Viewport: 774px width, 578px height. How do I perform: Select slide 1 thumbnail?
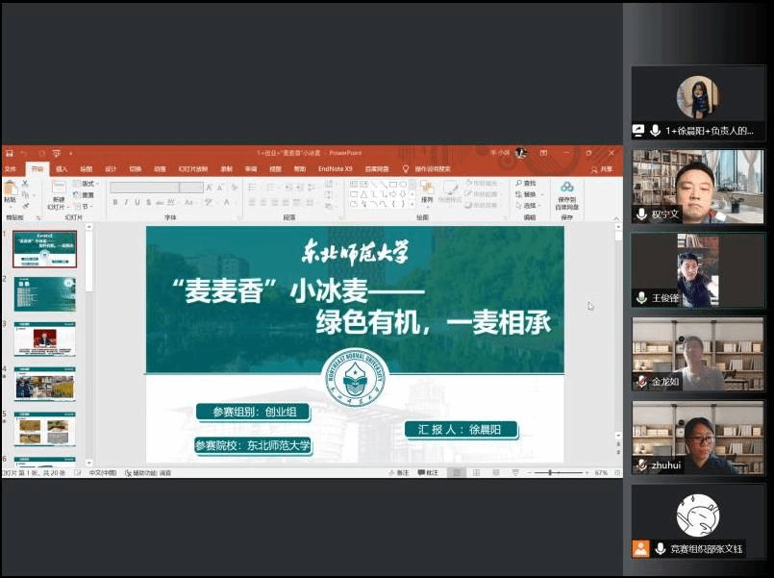pos(45,249)
